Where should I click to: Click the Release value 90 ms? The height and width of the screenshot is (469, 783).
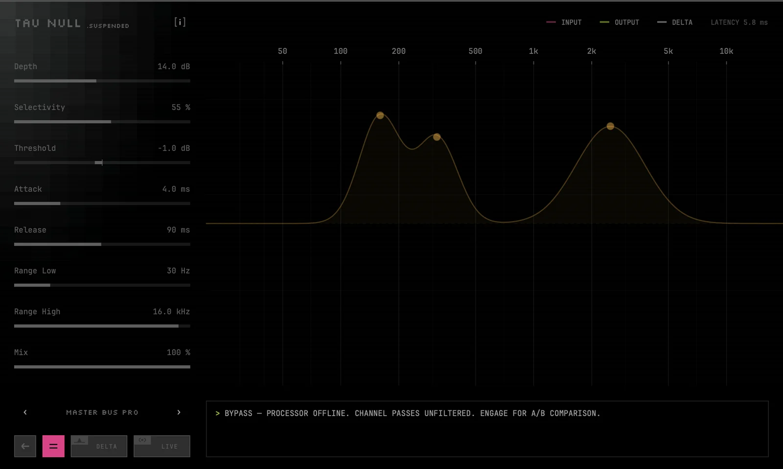[x=178, y=230]
